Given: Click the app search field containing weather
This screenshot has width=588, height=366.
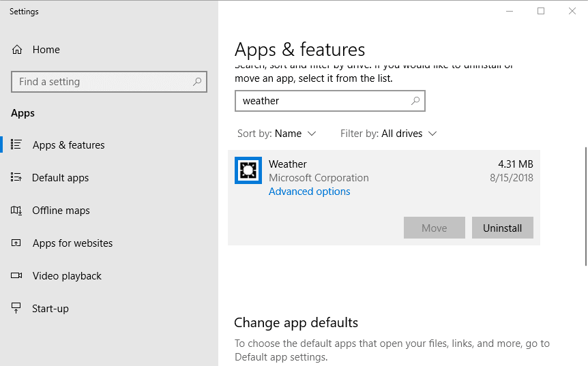Looking at the screenshot, I should [330, 101].
